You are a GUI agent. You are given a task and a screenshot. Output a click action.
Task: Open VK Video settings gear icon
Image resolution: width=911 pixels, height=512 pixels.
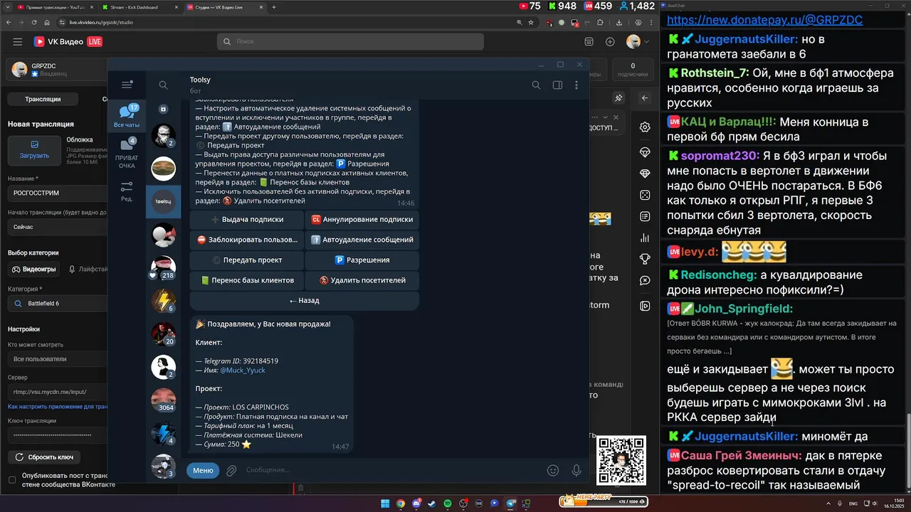[645, 127]
